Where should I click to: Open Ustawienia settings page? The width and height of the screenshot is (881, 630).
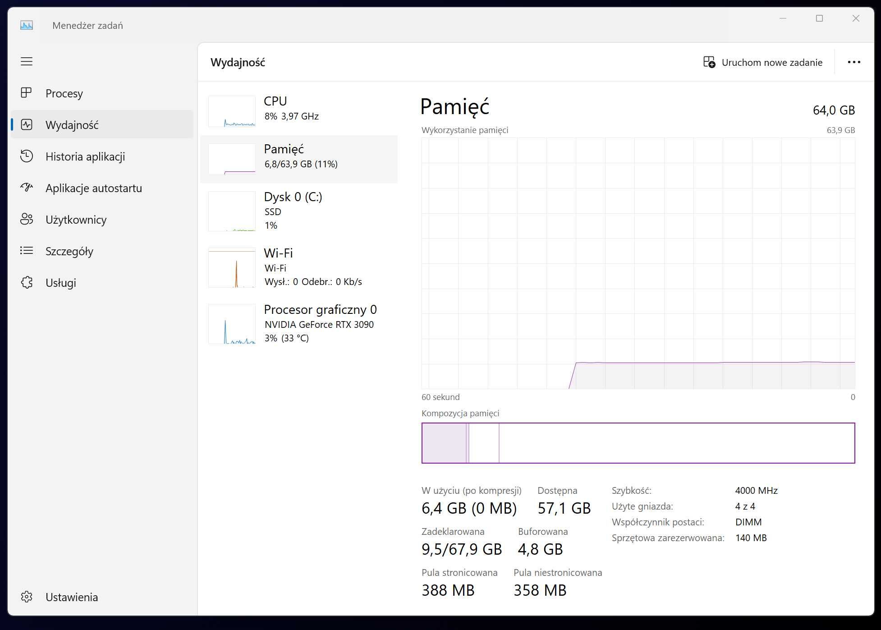click(x=102, y=597)
